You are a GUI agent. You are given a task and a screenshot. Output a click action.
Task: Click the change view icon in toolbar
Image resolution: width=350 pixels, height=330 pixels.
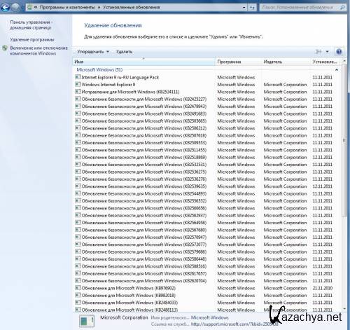point(318,52)
